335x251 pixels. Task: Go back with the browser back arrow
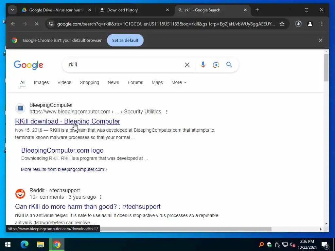click(x=13, y=24)
